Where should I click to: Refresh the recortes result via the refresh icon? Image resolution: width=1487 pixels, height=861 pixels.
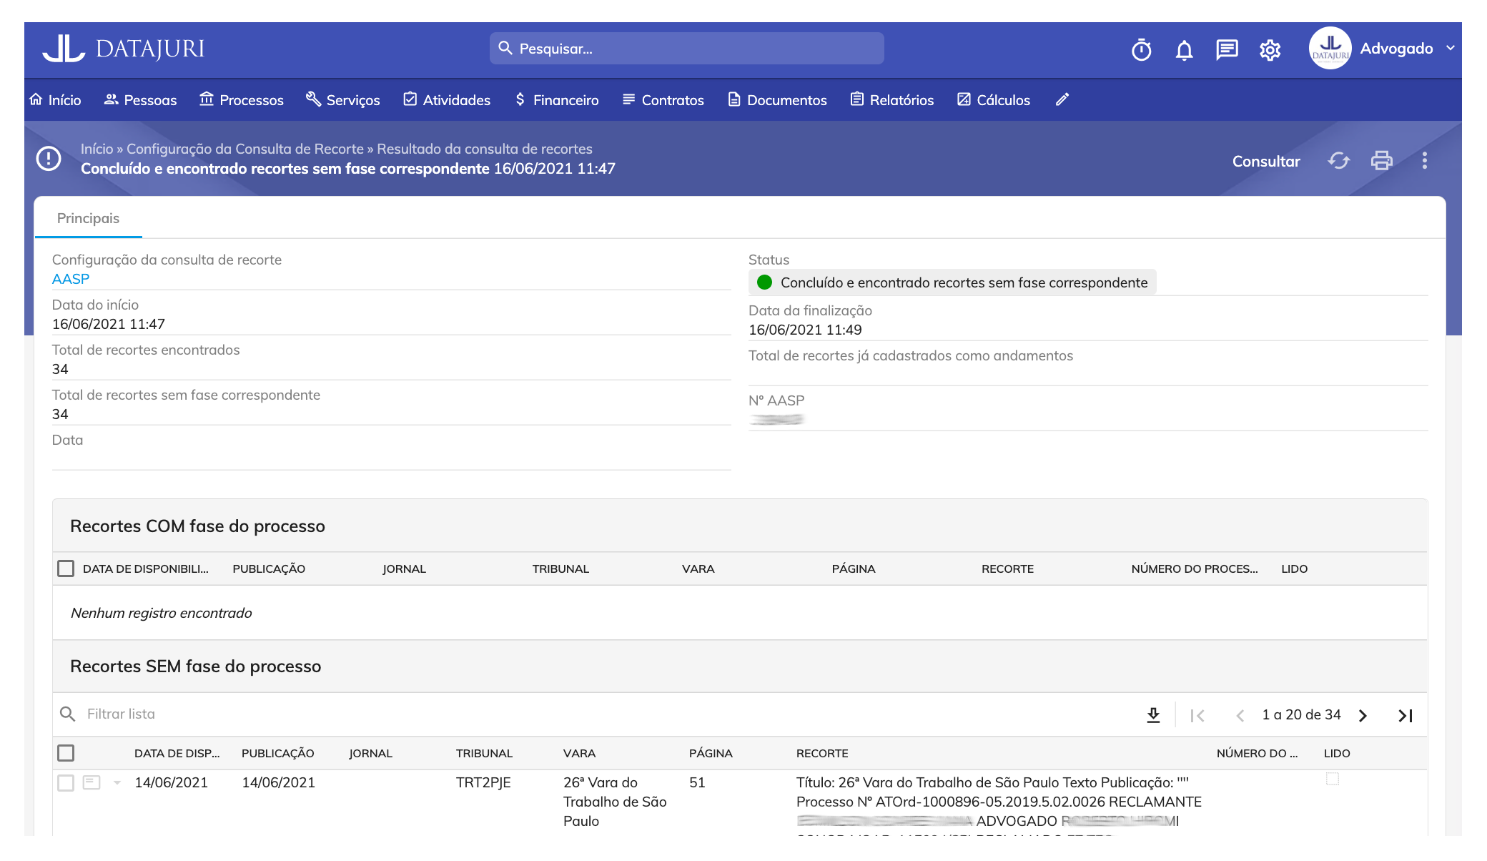pyautogui.click(x=1338, y=161)
